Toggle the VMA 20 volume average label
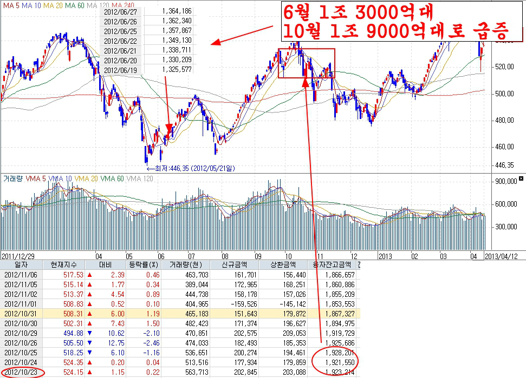This screenshot has width=526, height=378. (x=86, y=179)
